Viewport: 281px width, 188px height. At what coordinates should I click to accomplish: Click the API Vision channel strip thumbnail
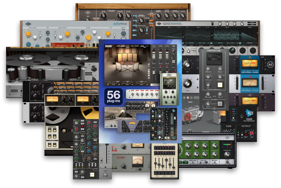click(163, 124)
